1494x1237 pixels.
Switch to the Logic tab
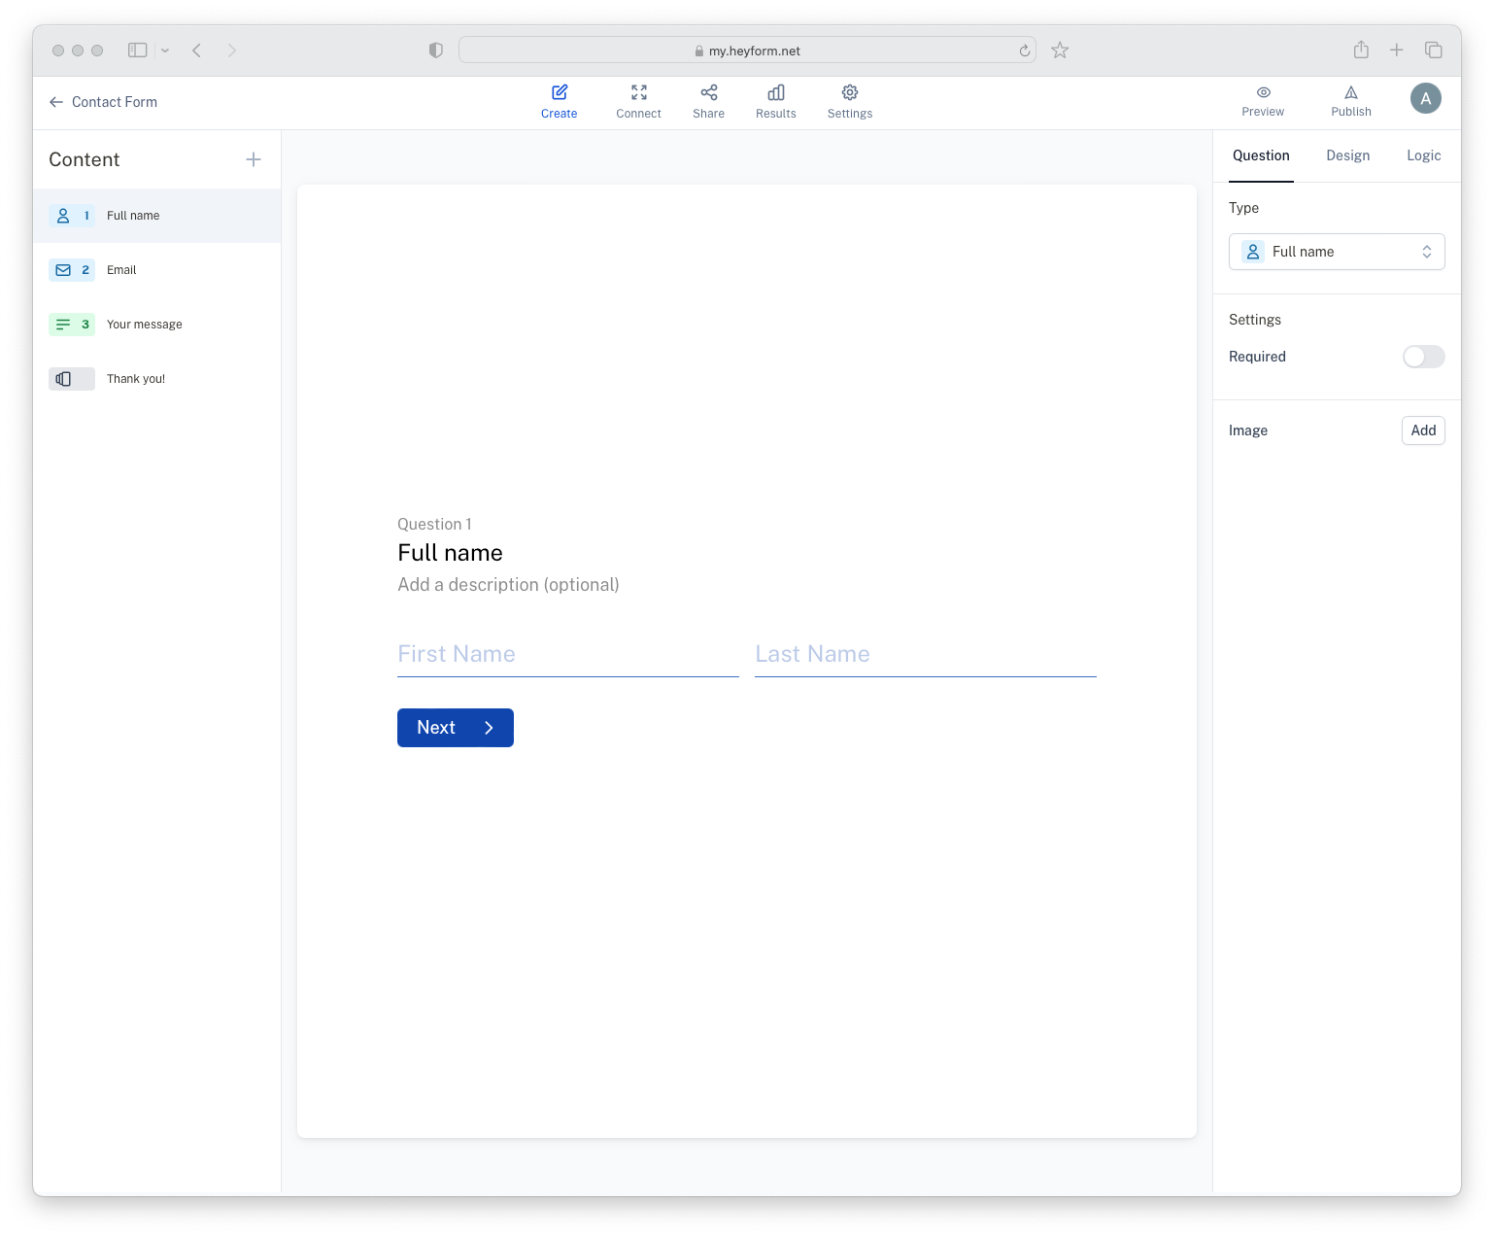click(1424, 155)
